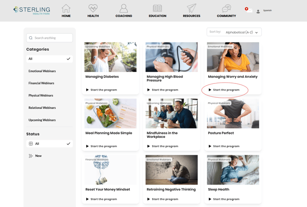This screenshot has width=307, height=207.
Task: Open the Community chat bubbles icon
Action: [226, 8]
